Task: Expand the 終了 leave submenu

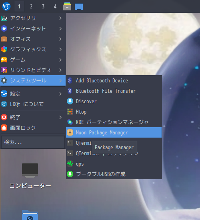Action: tap(33, 117)
